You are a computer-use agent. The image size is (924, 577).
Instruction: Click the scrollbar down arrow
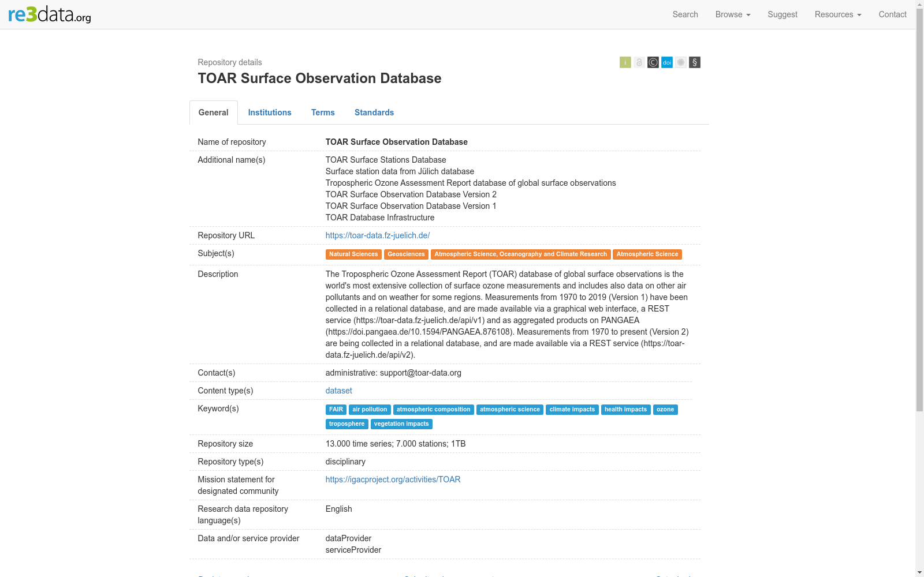click(919, 572)
